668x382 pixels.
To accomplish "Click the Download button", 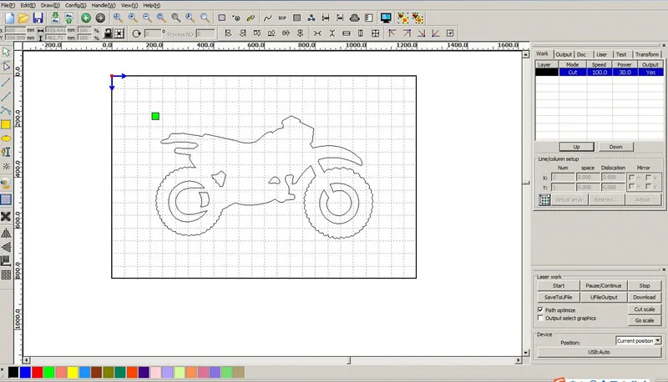I will pos(644,297).
